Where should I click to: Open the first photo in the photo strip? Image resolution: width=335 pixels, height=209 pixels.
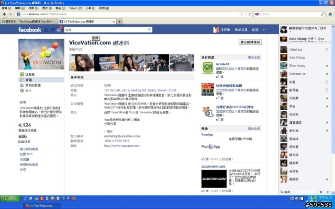coord(82,63)
